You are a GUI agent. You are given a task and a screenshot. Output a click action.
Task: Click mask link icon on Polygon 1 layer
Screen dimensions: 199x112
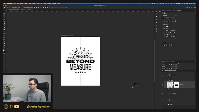pyautogui.click(x=174, y=85)
